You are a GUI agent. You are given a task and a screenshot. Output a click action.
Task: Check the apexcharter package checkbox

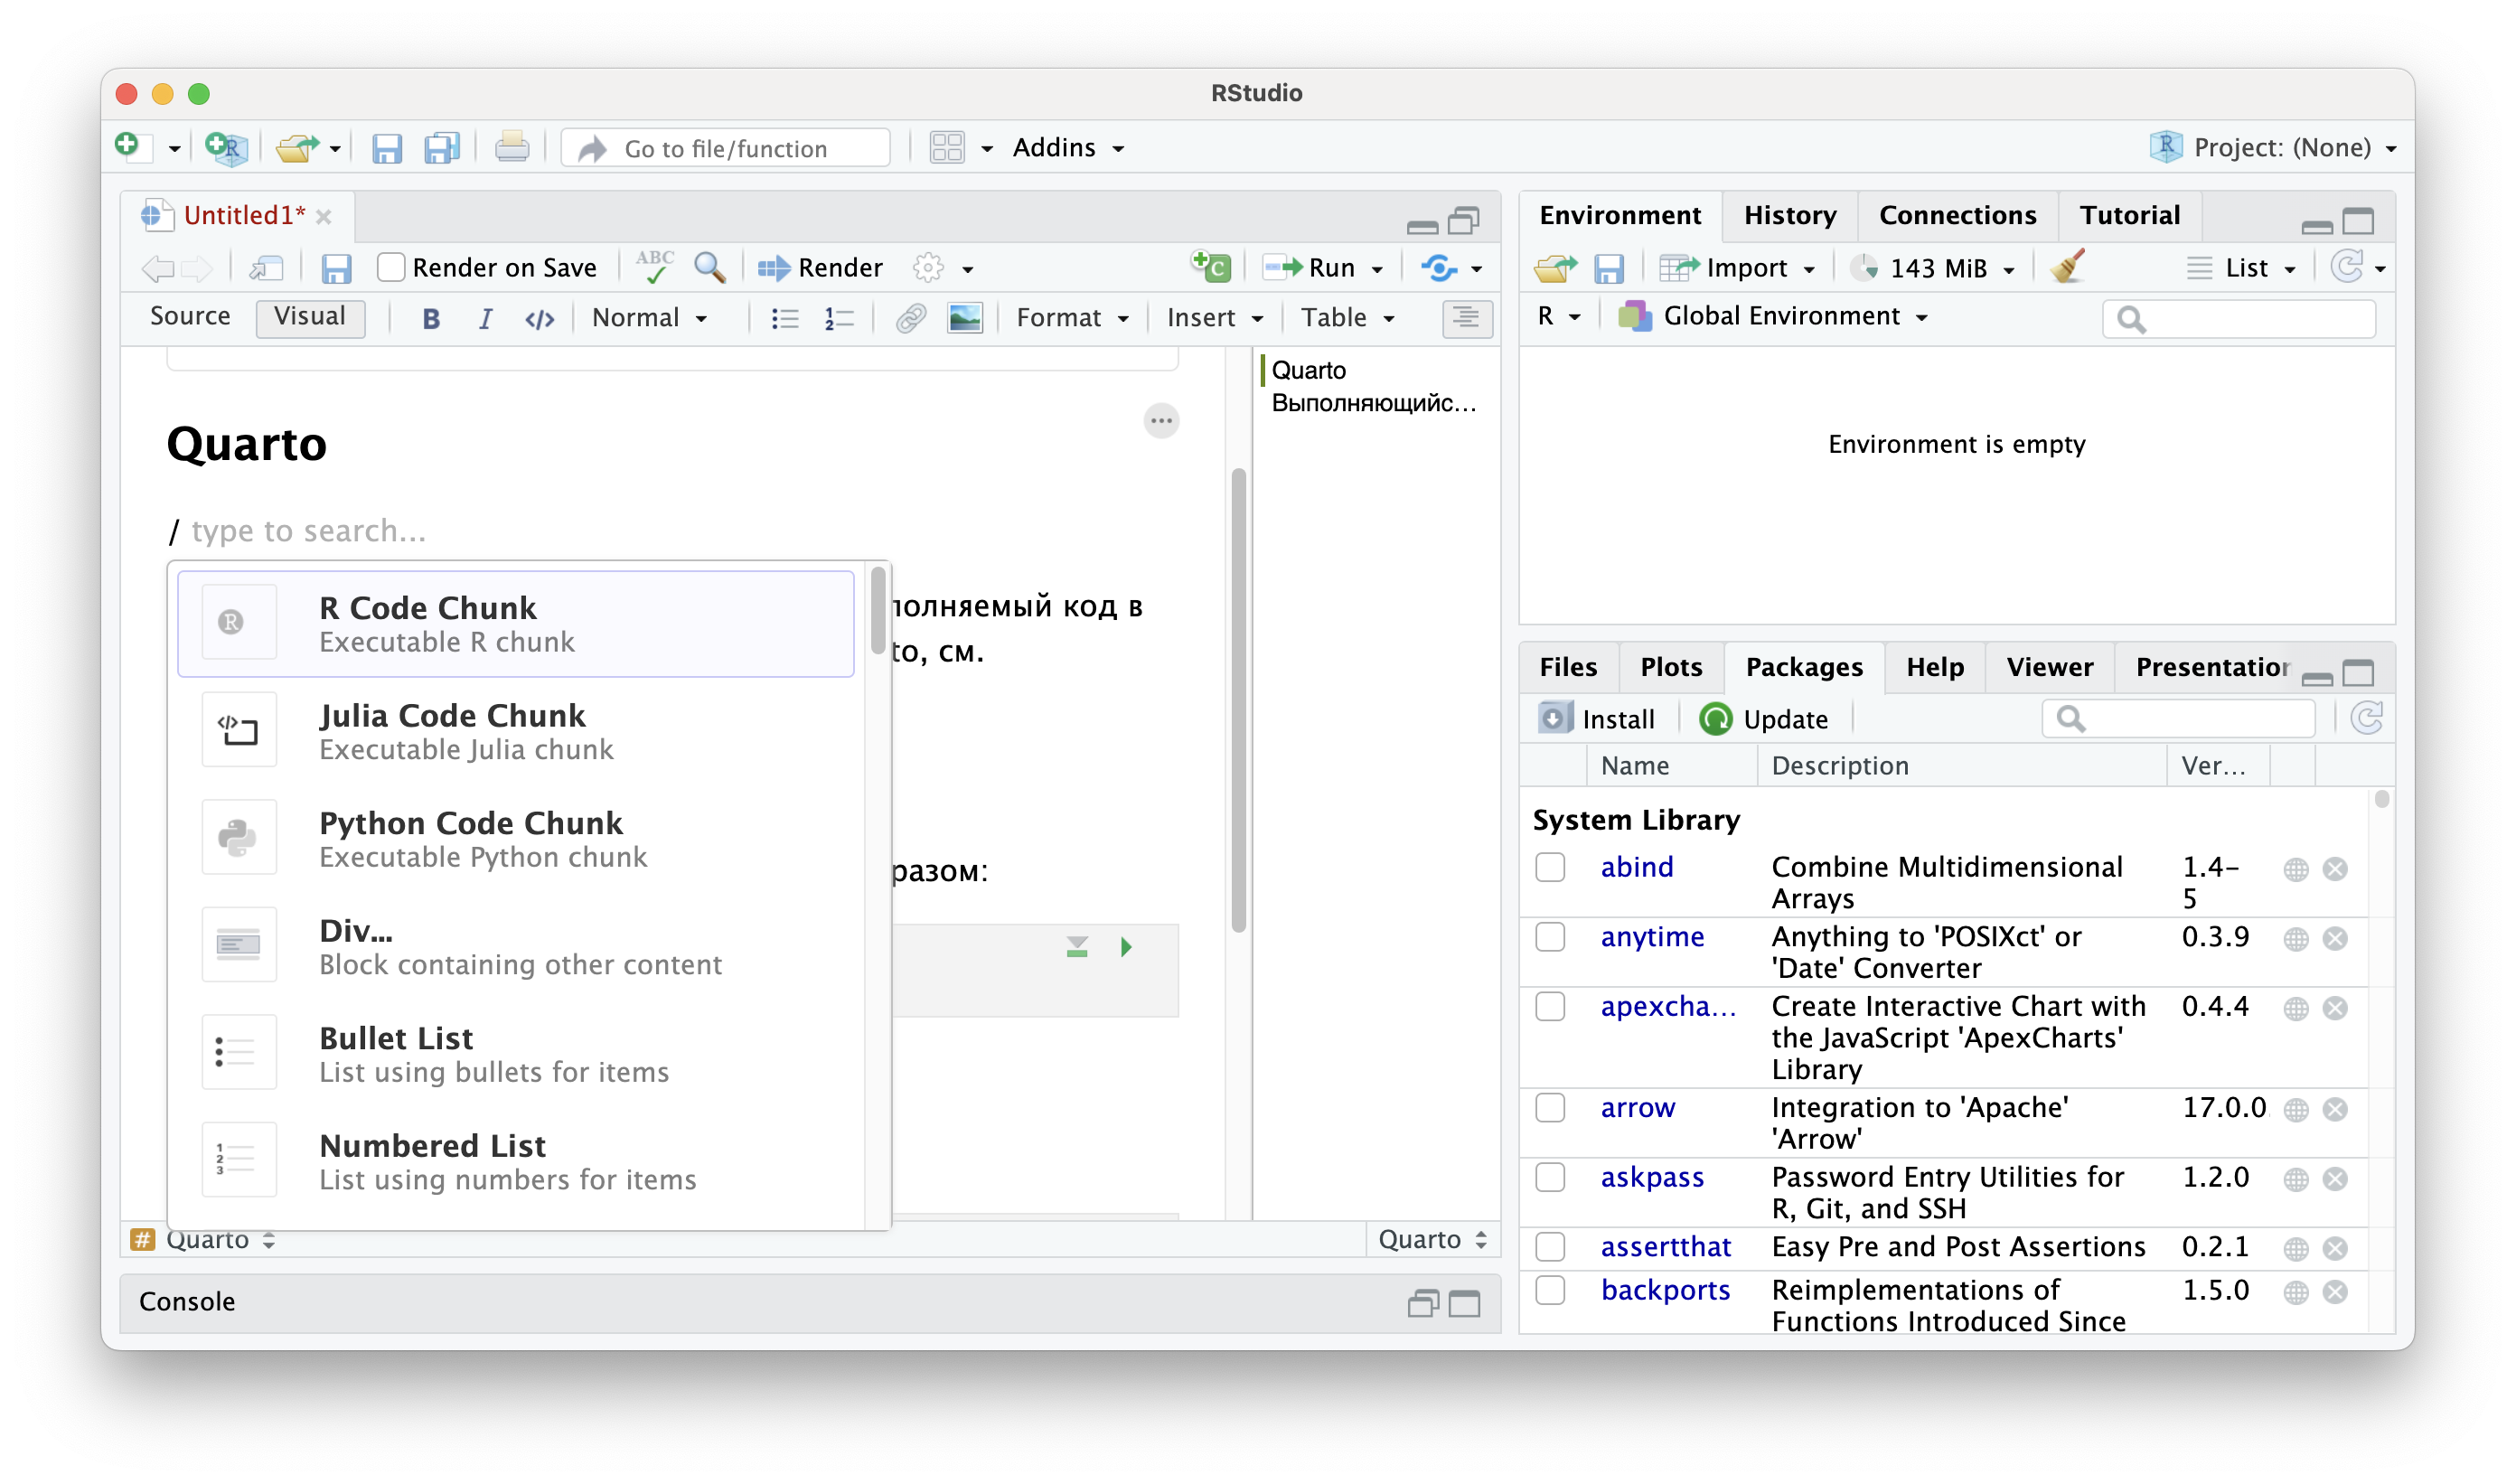click(1551, 1007)
